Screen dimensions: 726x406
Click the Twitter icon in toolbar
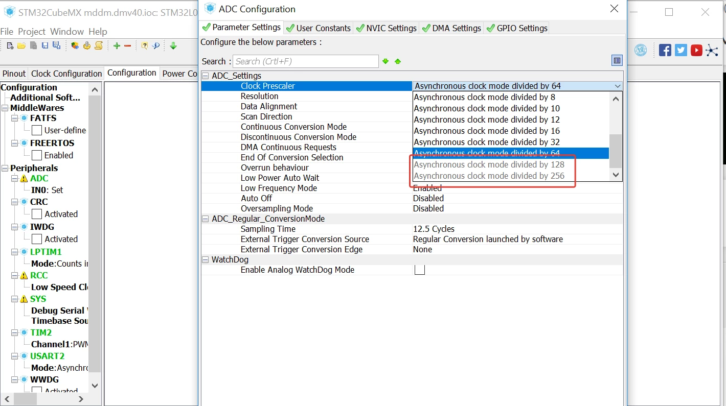(x=680, y=50)
